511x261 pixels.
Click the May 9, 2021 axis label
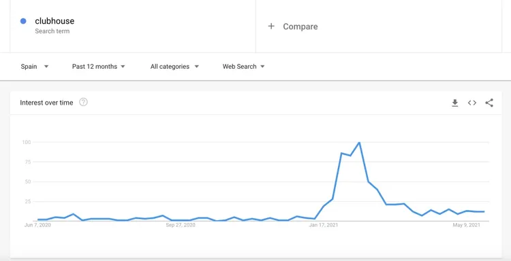click(466, 225)
